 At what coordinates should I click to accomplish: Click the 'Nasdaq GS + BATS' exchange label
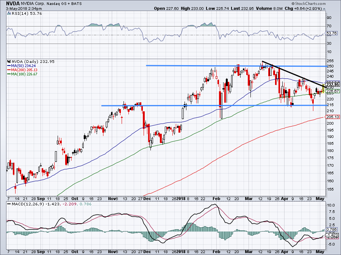point(64,3)
